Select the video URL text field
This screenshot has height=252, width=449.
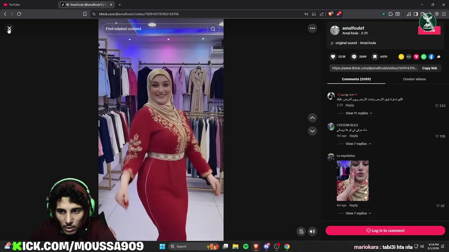click(x=374, y=68)
